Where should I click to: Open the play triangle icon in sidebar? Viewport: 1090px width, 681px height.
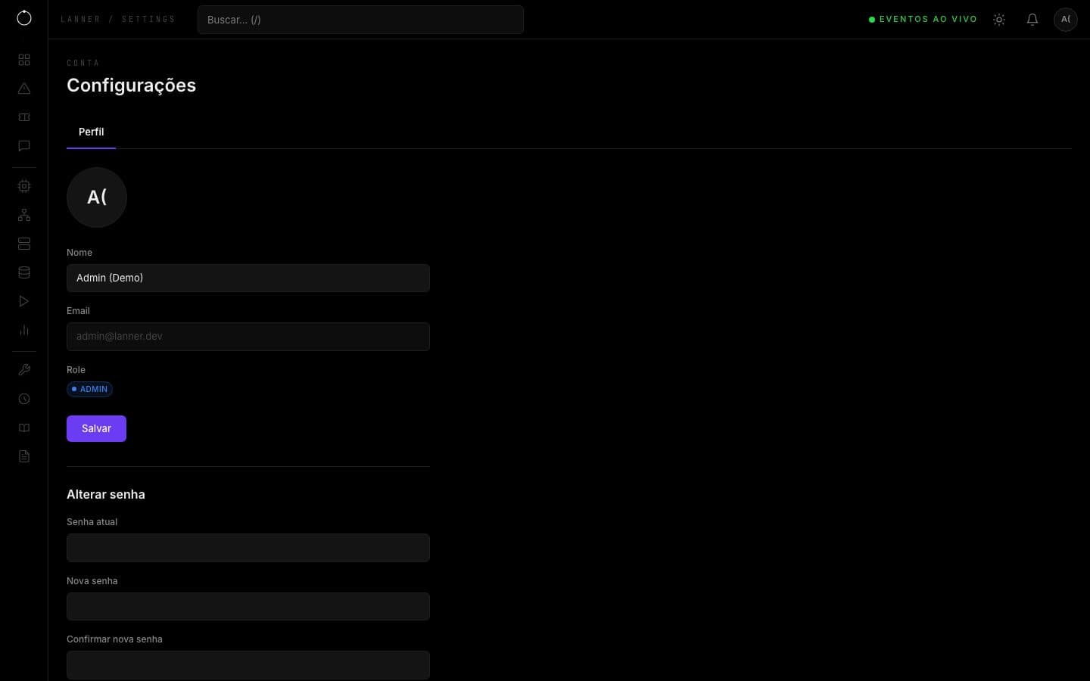(24, 301)
